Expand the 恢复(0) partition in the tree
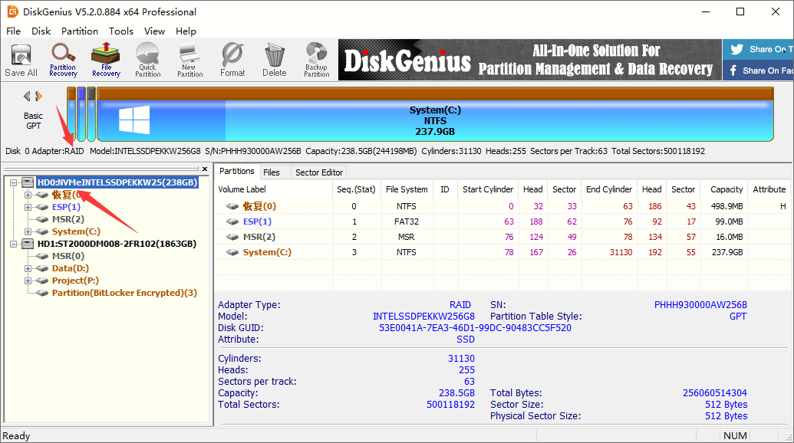Screen dimensions: 794x443 28,195
